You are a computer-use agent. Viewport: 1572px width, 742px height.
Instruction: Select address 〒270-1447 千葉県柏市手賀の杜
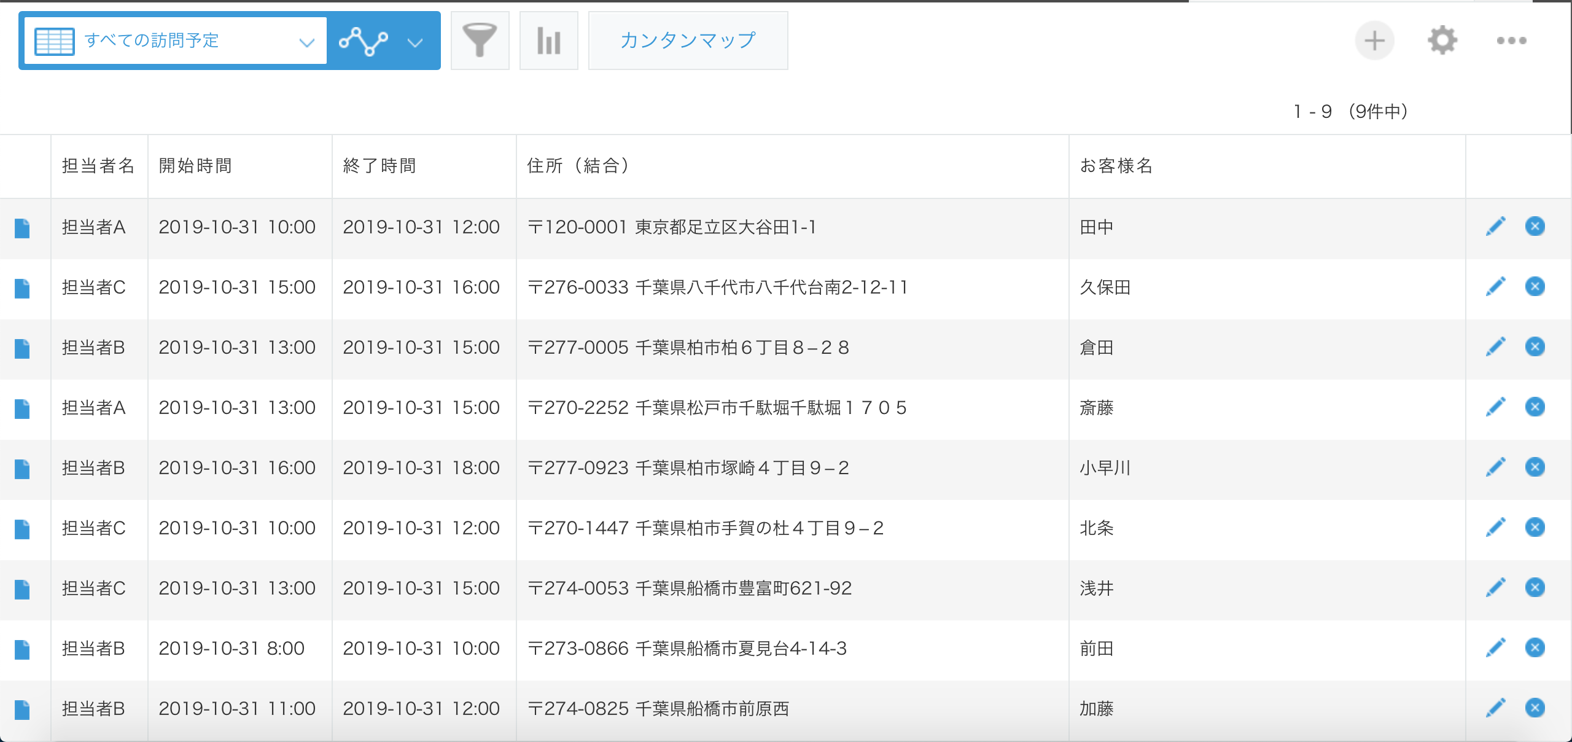click(706, 528)
